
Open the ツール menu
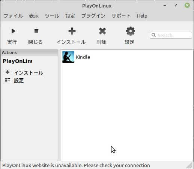(52, 16)
